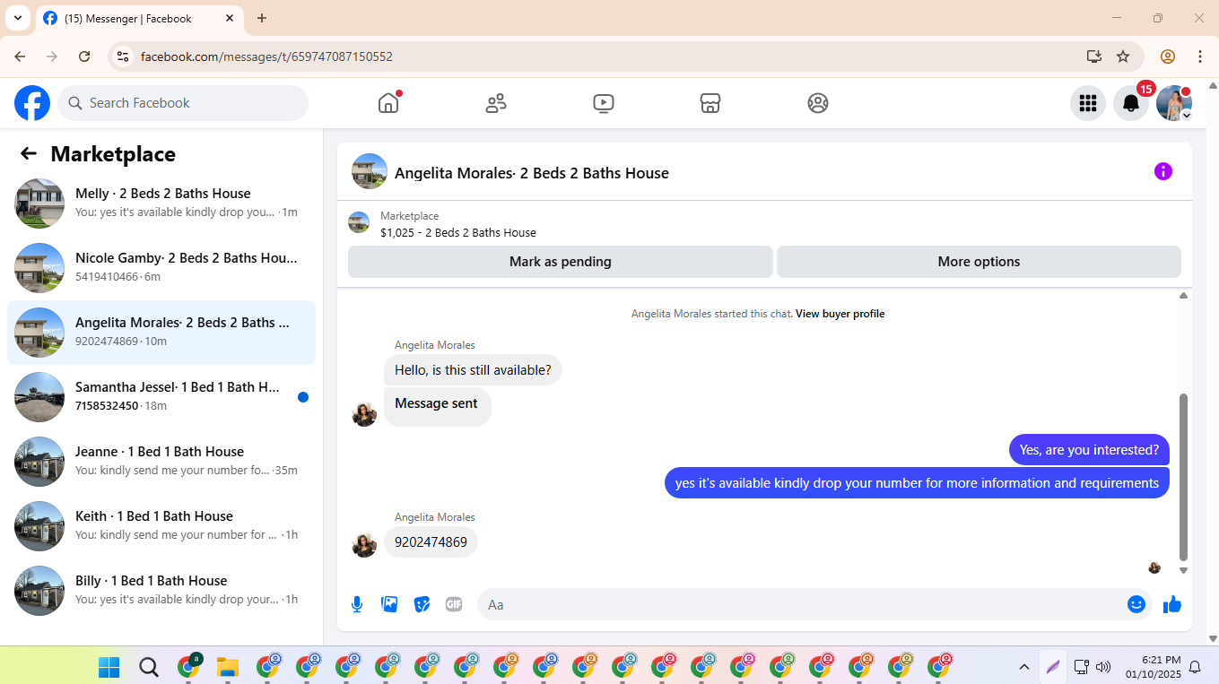This screenshot has width=1219, height=684.
Task: Click the facebook.com address bar URL
Action: [x=266, y=56]
